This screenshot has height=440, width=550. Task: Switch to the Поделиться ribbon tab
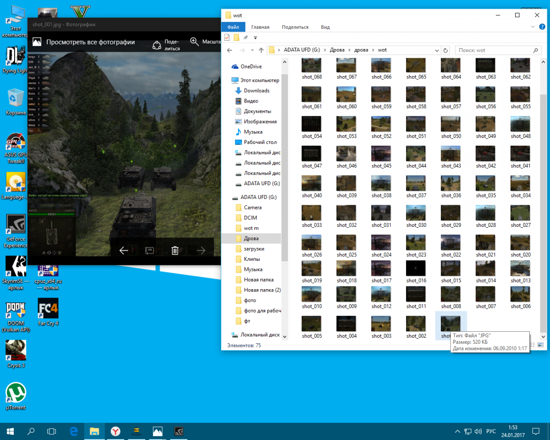295,27
